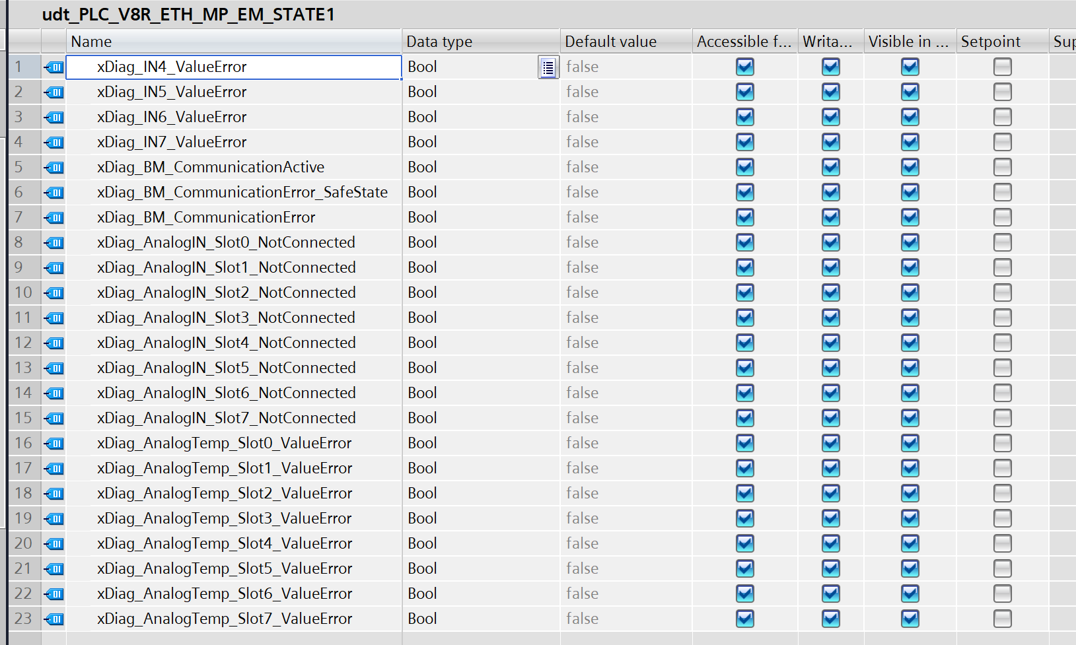The image size is (1076, 645).
Task: Click tag icon beside xDiag_BM_CommunicationError
Action: [x=54, y=218]
